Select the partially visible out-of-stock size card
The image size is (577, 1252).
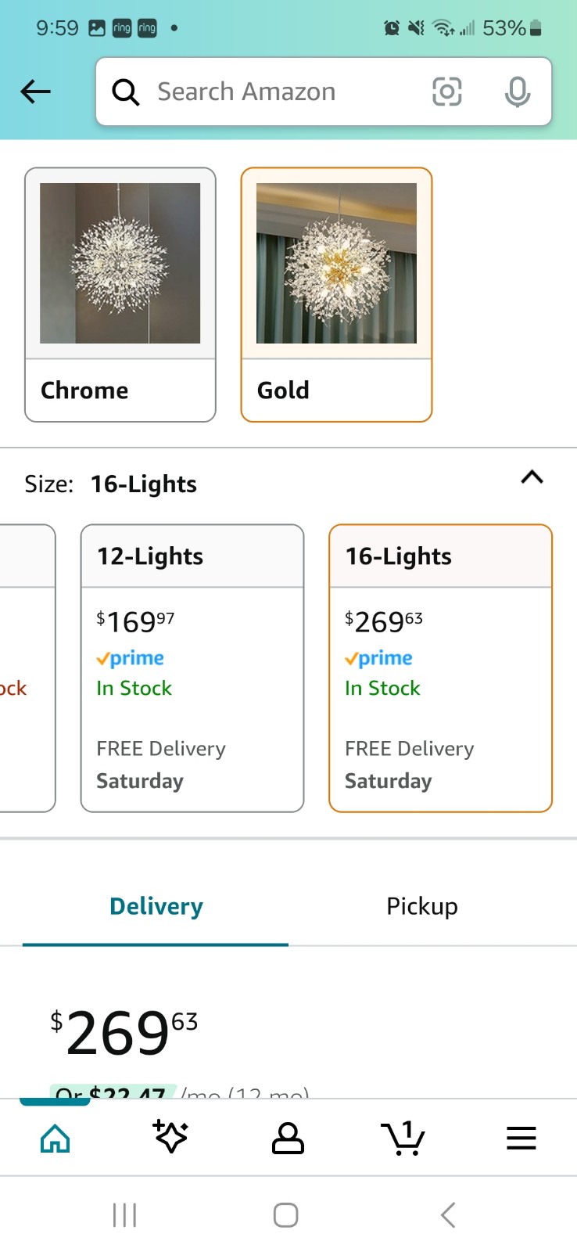tap(27, 668)
